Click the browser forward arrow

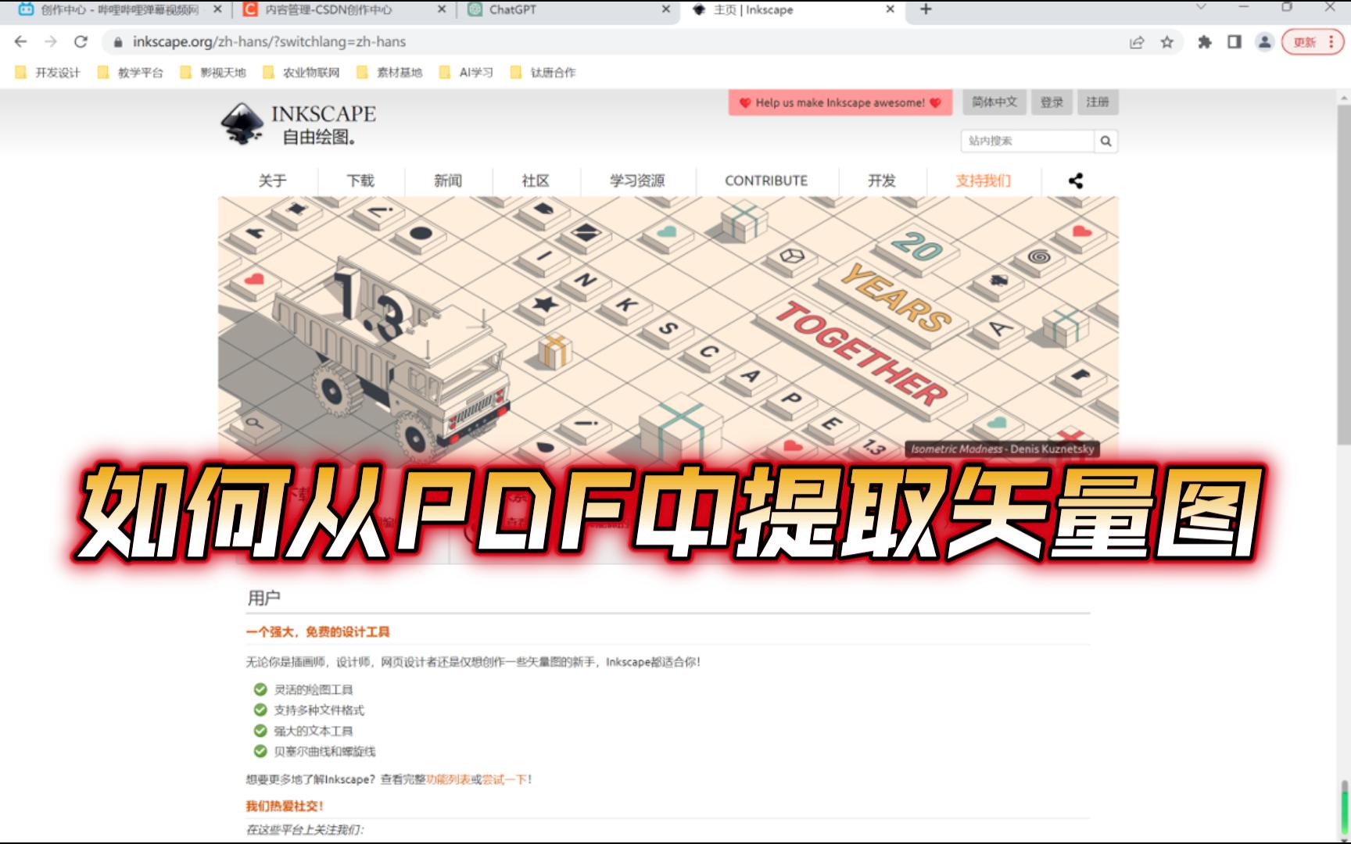(51, 42)
